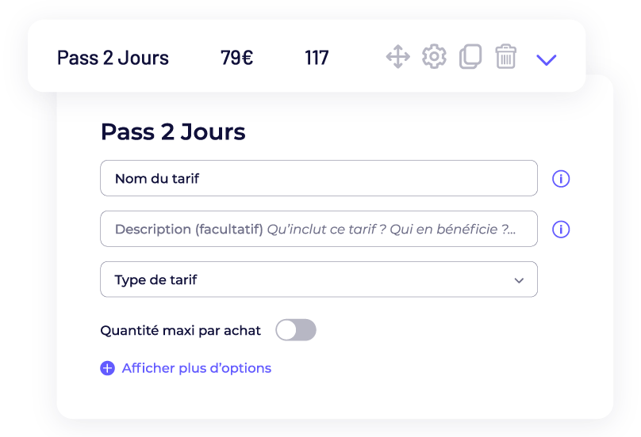Toggle the Quantité maxi par achat switch

[296, 330]
